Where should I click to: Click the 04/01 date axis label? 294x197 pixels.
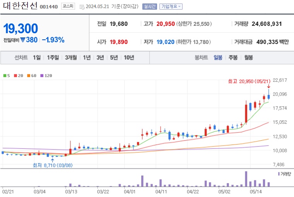(x=130, y=192)
